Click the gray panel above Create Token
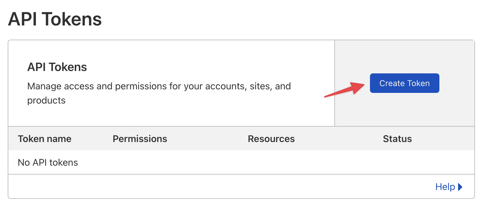The height and width of the screenshot is (200, 483). tap(405, 57)
